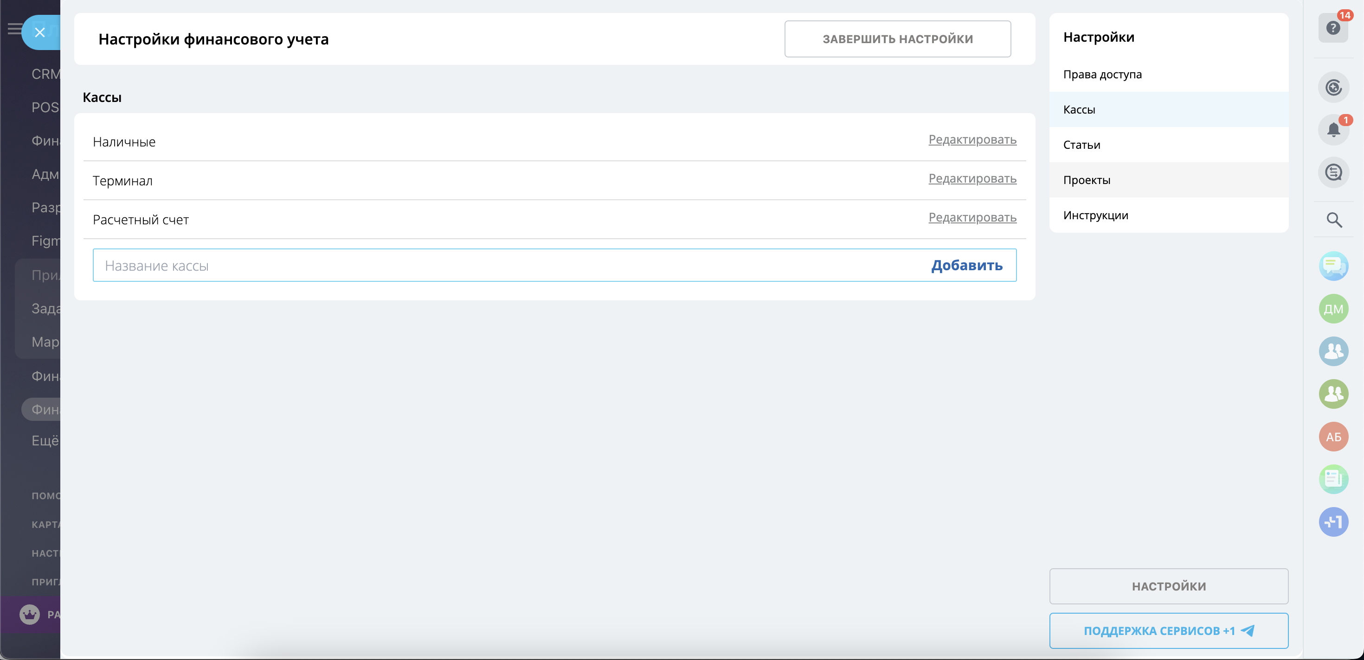Screen dimensions: 1364x660
Task: Open Статьи settings section
Action: [1081, 145]
